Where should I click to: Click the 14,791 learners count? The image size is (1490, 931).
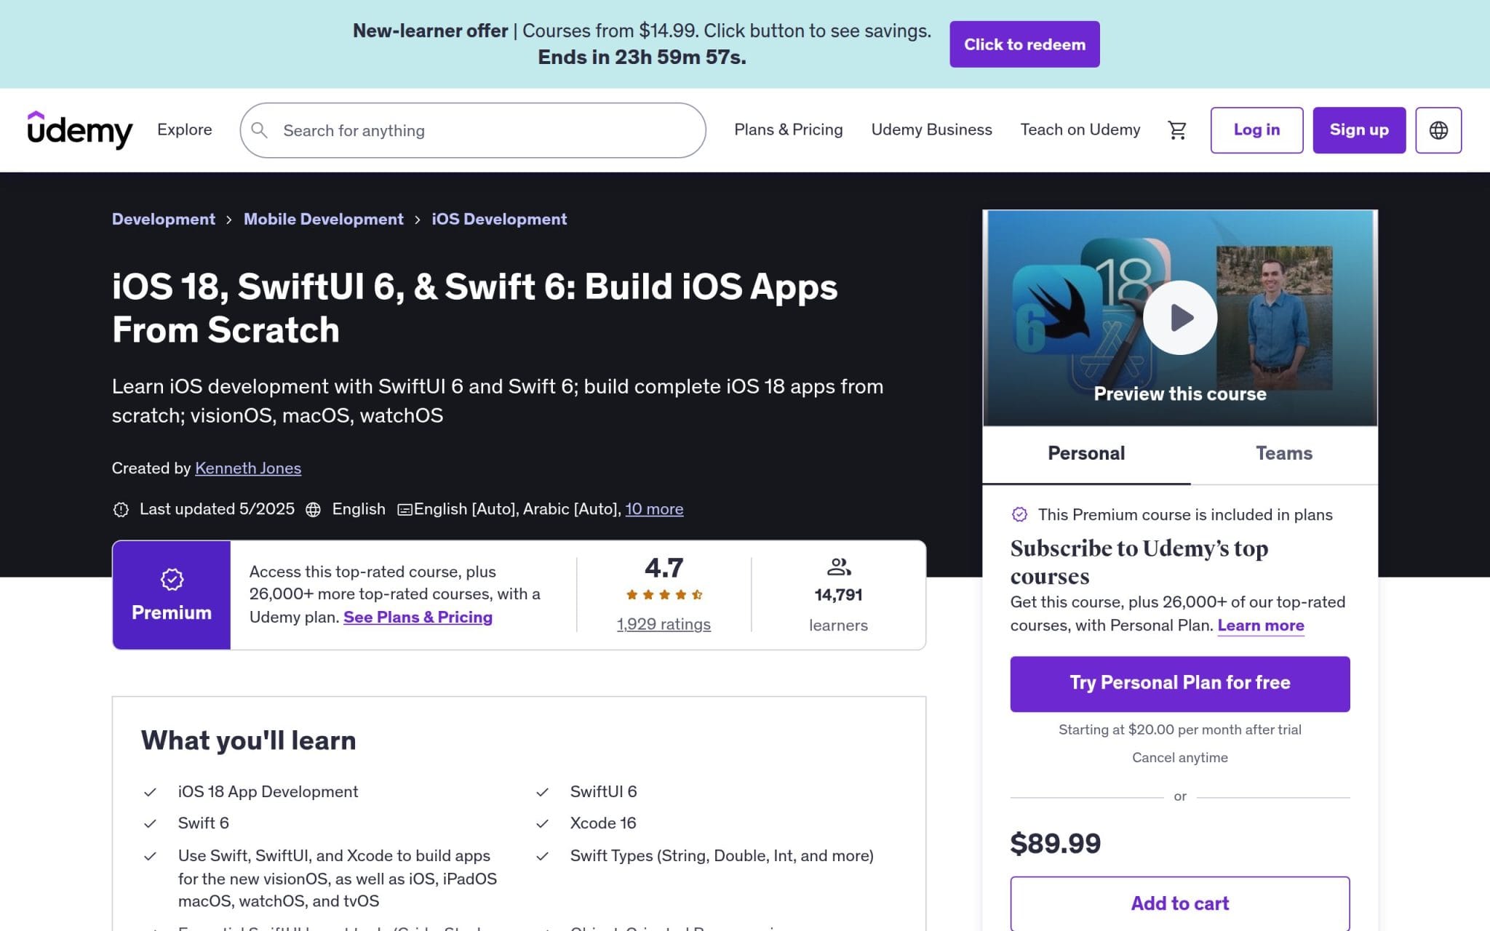(x=838, y=595)
